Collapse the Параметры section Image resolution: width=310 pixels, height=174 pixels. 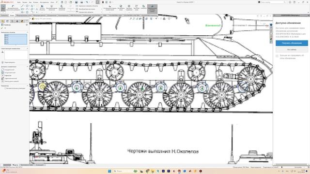coord(27,86)
